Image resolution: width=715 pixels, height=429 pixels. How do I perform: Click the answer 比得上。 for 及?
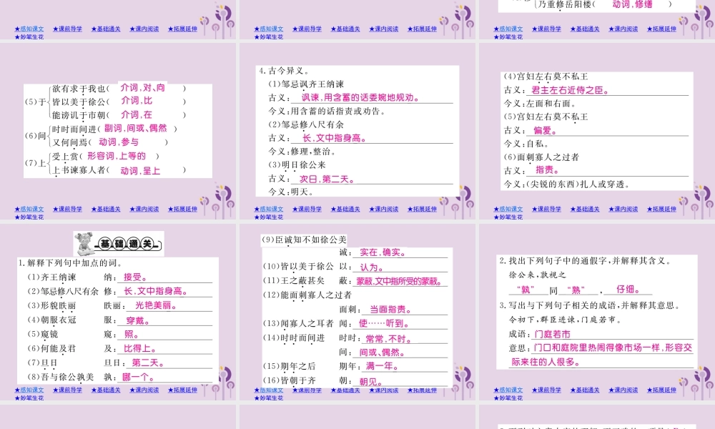140,349
